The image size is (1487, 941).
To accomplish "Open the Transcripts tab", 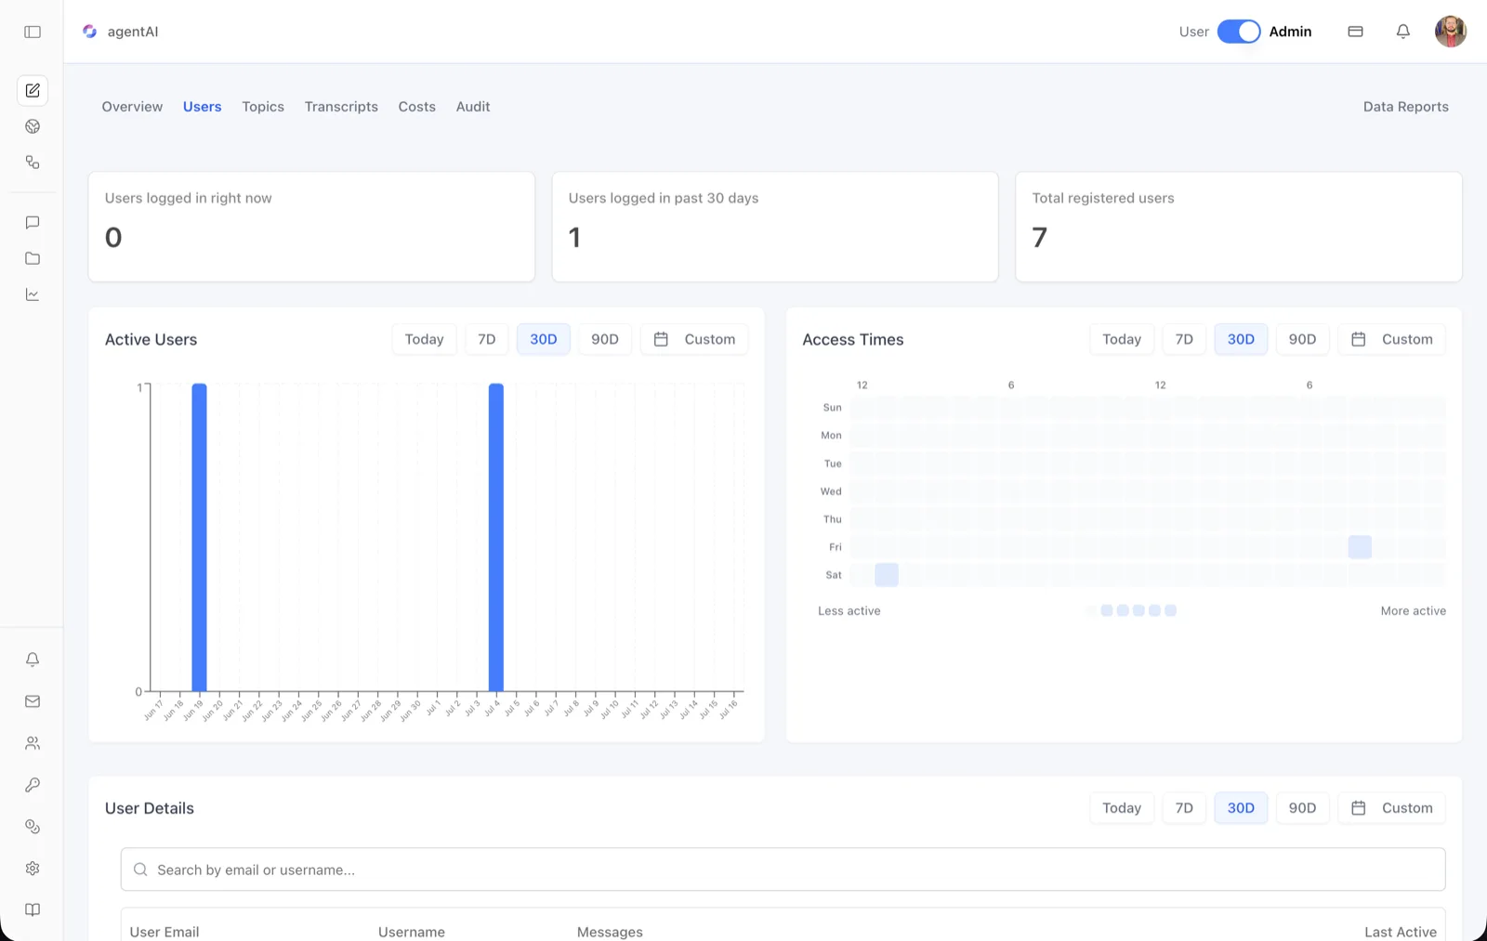I will [x=341, y=107].
